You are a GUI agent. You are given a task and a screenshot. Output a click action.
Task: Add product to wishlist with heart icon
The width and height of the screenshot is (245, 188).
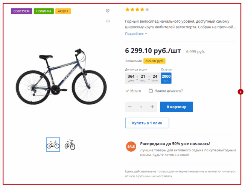(x=108, y=11)
